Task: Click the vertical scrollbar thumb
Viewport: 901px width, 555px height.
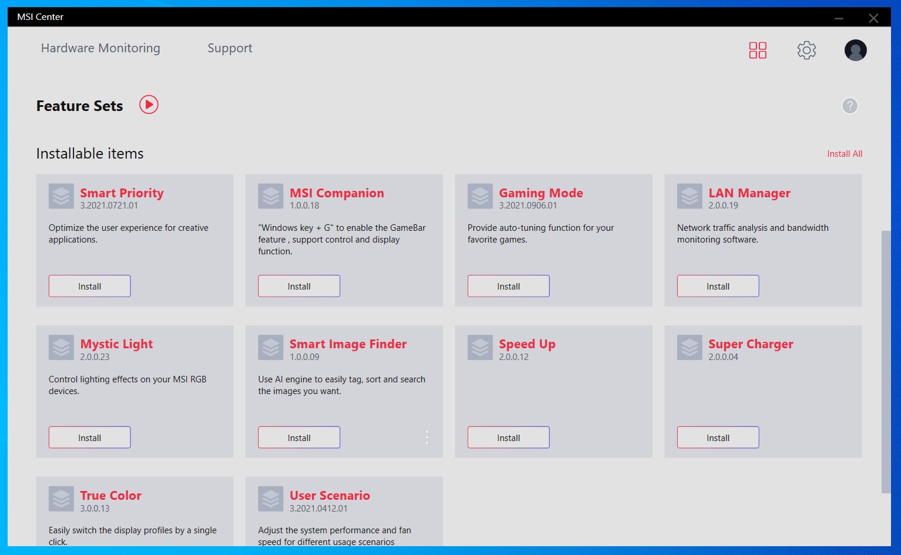Action: [x=886, y=361]
